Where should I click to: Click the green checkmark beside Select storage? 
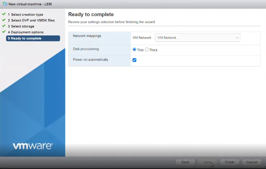tap(4, 26)
